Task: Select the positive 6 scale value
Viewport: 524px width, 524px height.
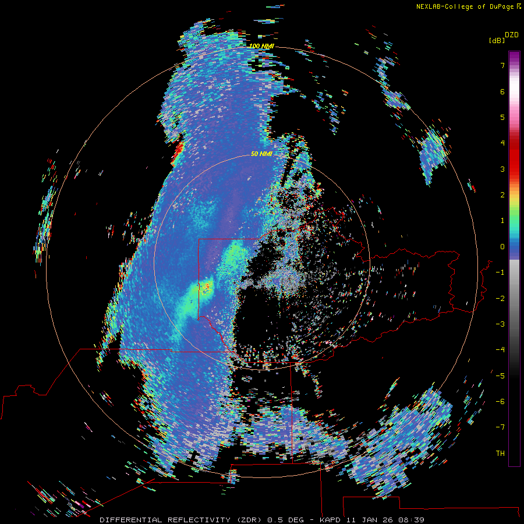Action: 502,91
